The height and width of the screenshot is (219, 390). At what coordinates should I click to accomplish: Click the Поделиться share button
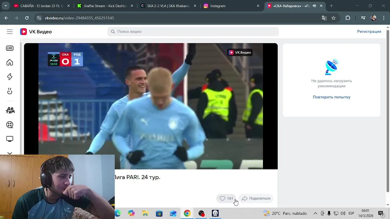click(256, 198)
